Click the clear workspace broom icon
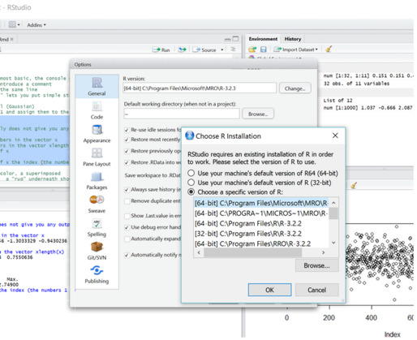Viewport: 417px width, 340px height. click(x=329, y=49)
